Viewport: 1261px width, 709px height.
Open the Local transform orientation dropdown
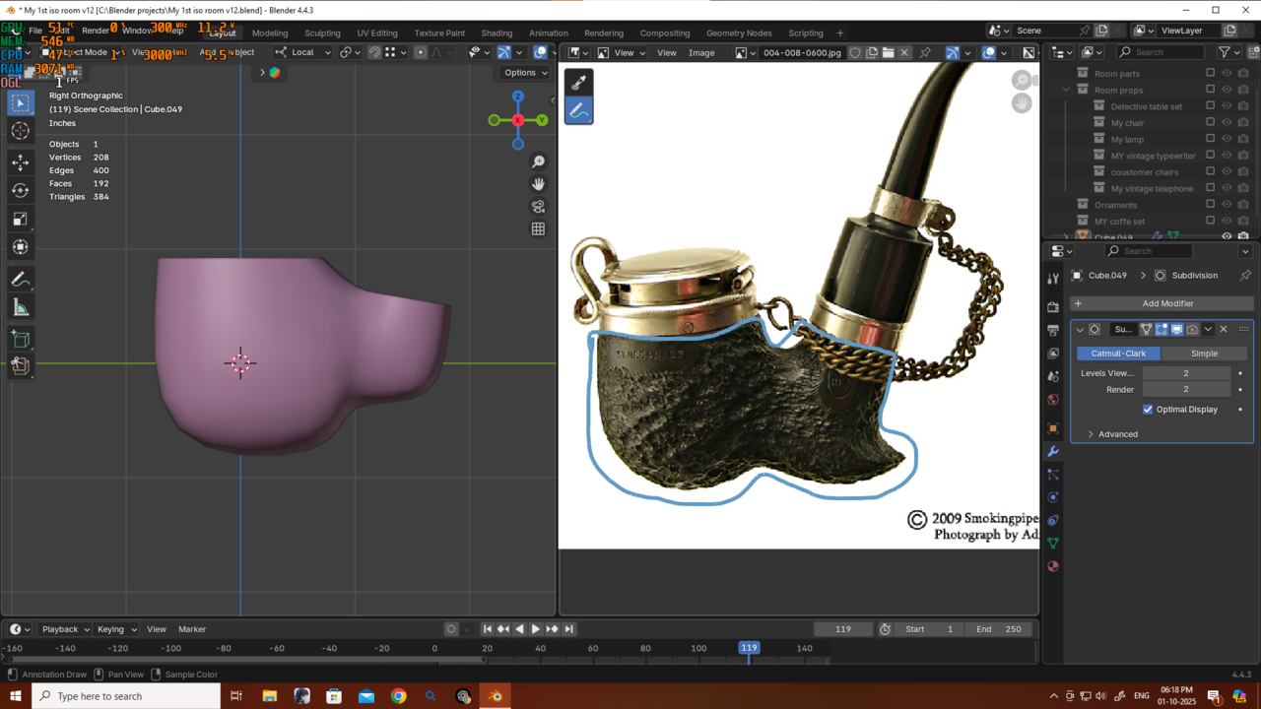pos(302,52)
